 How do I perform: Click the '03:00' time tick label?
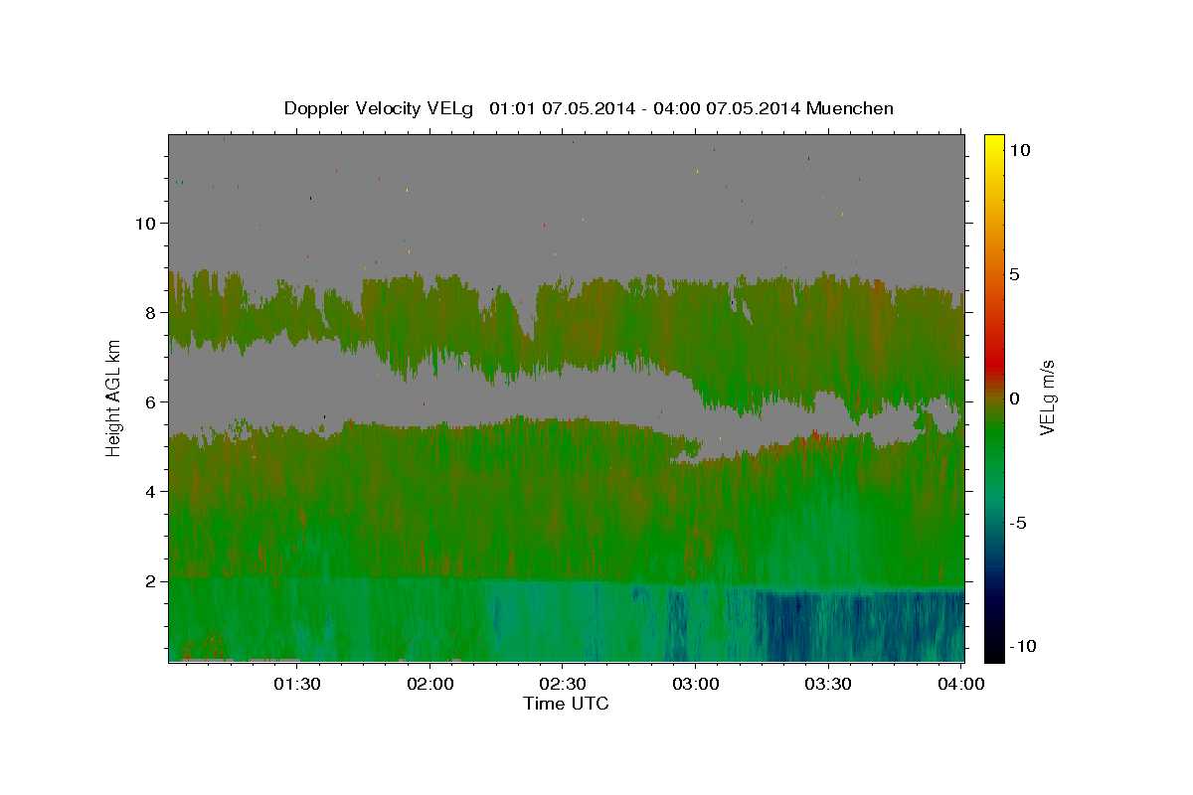click(695, 684)
